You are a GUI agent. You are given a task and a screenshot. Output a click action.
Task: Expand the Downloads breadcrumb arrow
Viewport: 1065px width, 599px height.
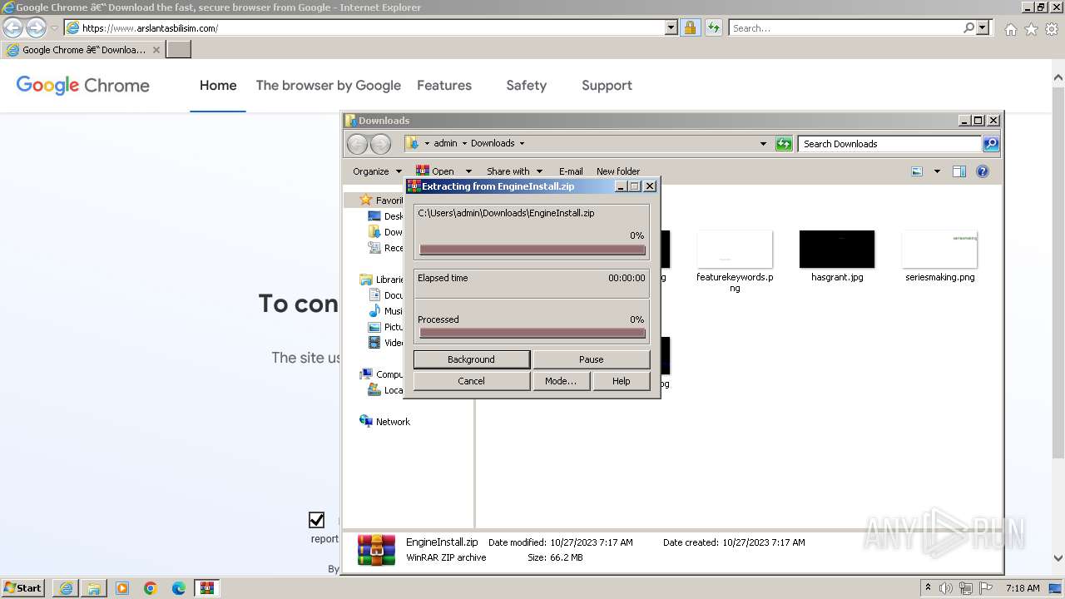[523, 143]
